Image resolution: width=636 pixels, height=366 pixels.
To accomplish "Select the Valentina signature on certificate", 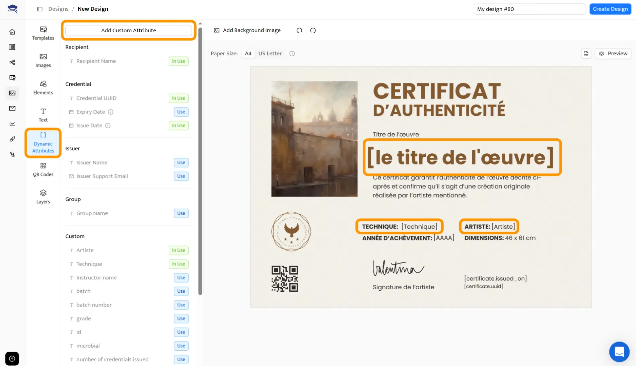I will click(x=398, y=268).
